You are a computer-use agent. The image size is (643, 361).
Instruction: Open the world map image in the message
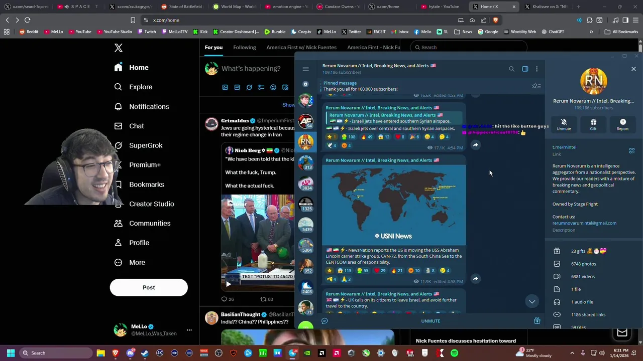coord(394,205)
